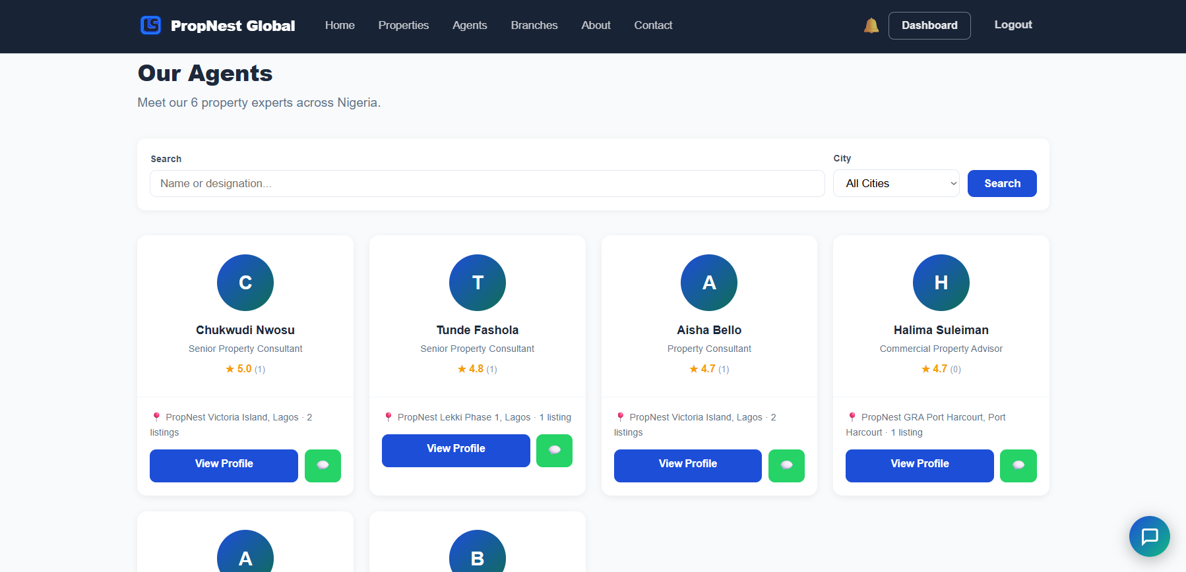Open the notifications bell

(x=871, y=26)
